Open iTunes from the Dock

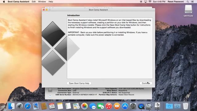[x=109, y=106]
